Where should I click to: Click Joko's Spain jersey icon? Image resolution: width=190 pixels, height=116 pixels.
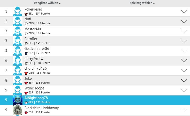pos(26,83)
